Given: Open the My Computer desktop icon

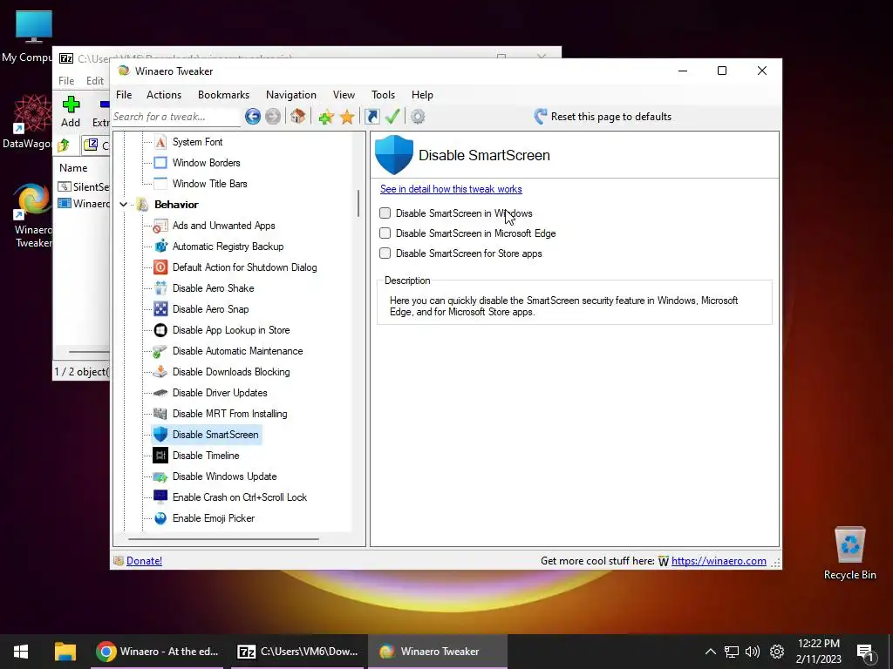Looking at the screenshot, I should coord(33,37).
